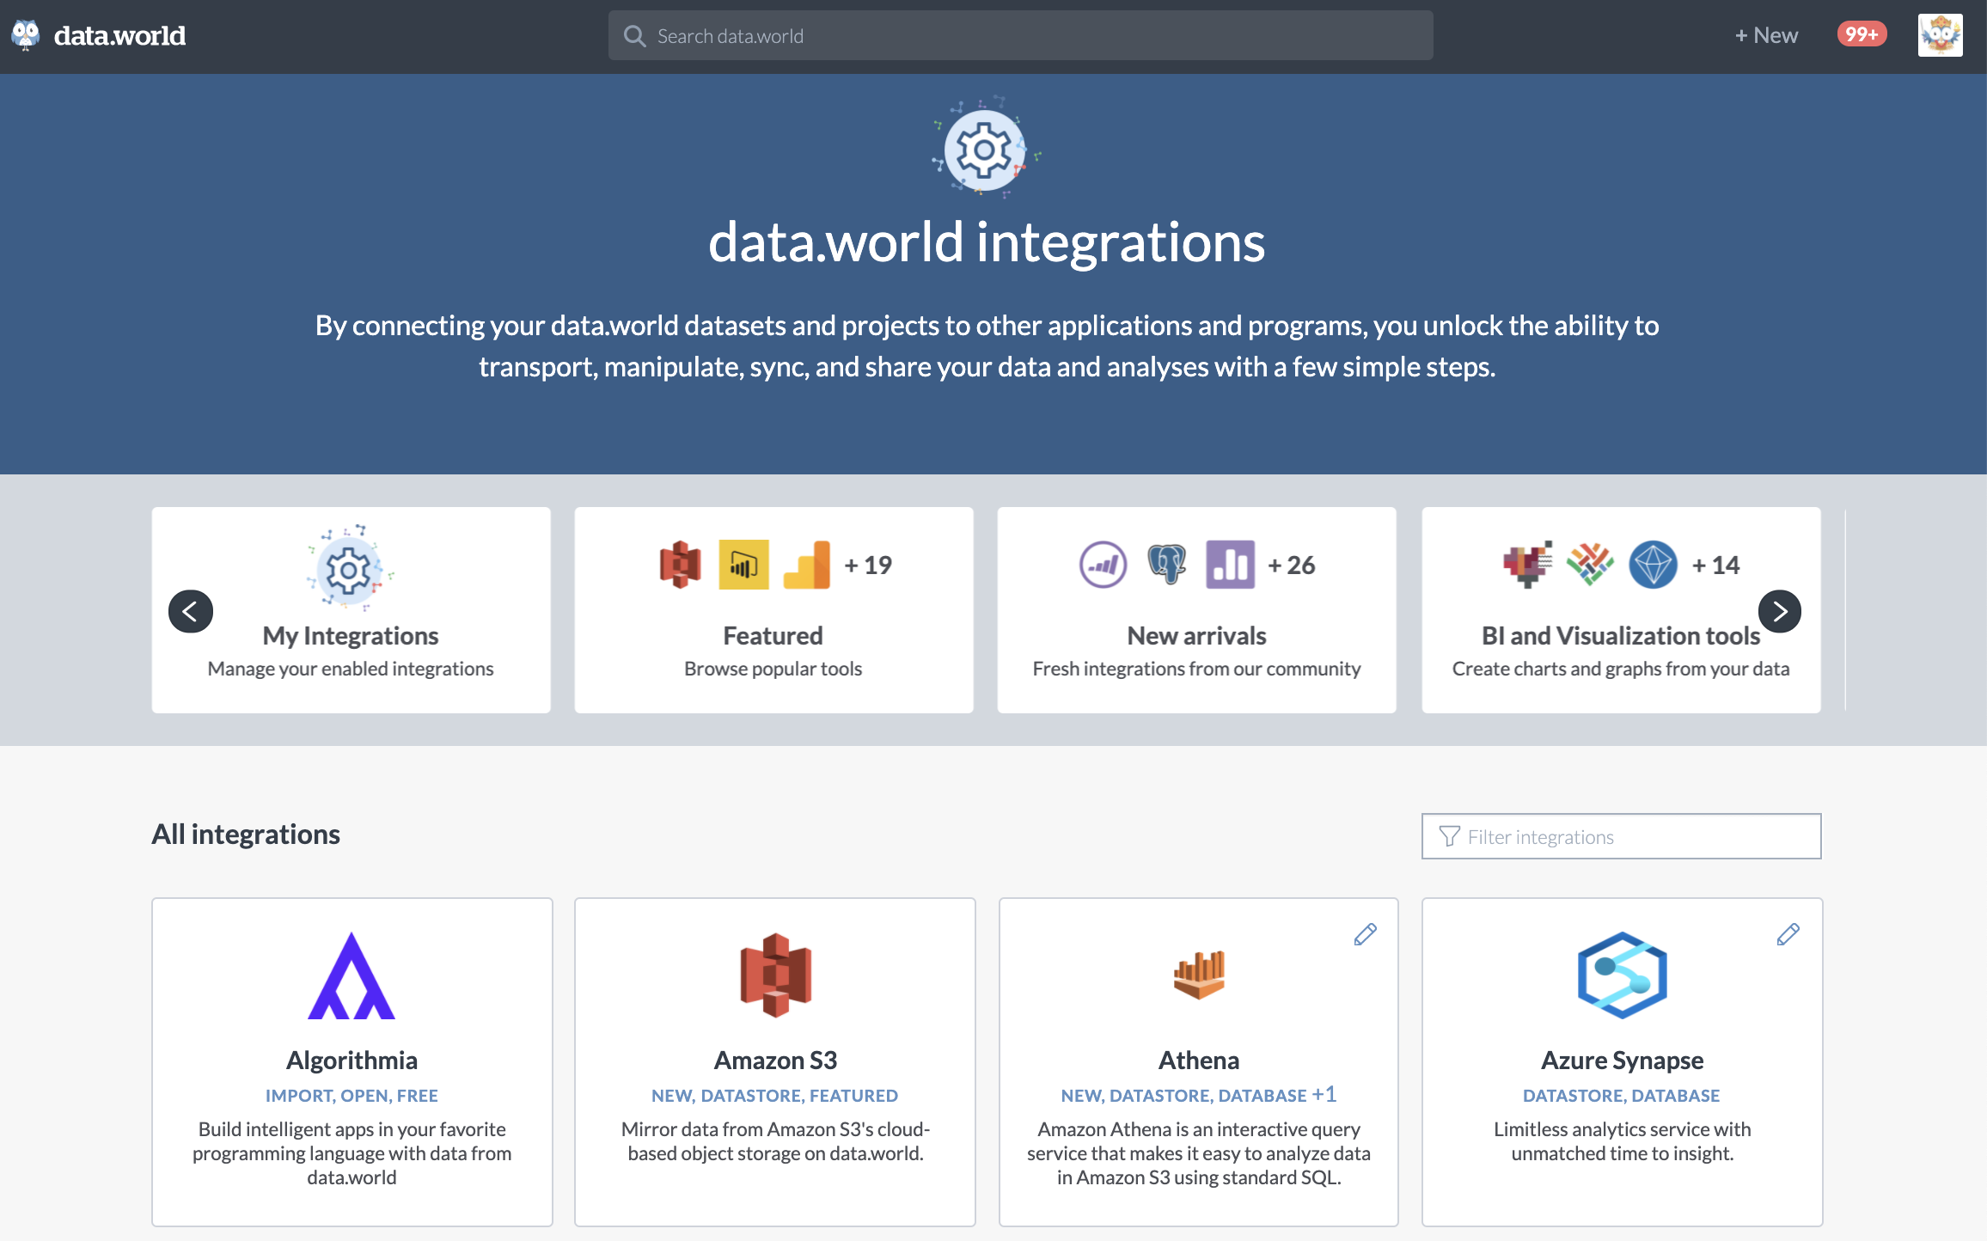Show the + 26 new arrivals
The image size is (1987, 1241).
1292,565
